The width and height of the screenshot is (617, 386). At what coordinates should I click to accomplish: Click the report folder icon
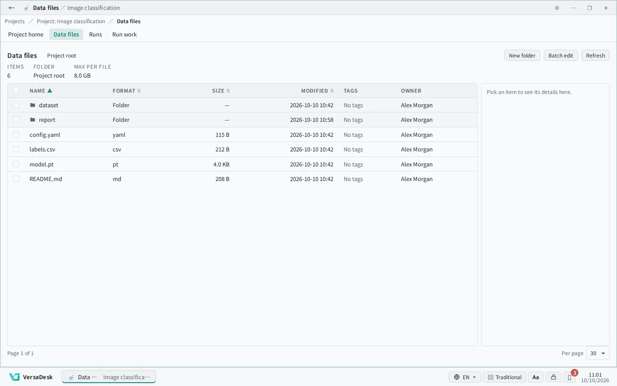point(33,120)
